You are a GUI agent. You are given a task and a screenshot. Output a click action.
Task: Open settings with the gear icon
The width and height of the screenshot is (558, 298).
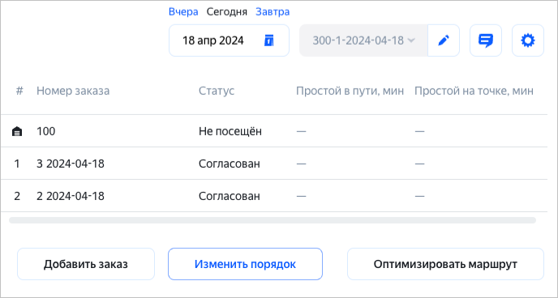coord(528,40)
